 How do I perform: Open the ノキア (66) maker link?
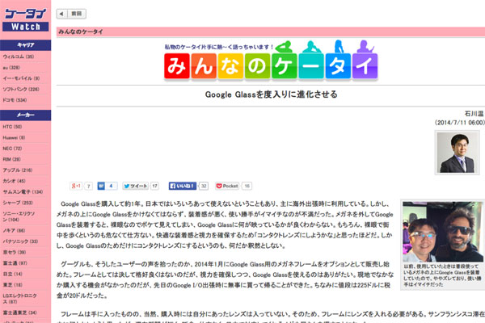pyautogui.click(x=14, y=230)
